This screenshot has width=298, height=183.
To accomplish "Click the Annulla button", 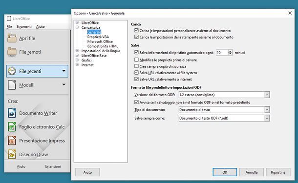I will pyautogui.click(x=252, y=172).
